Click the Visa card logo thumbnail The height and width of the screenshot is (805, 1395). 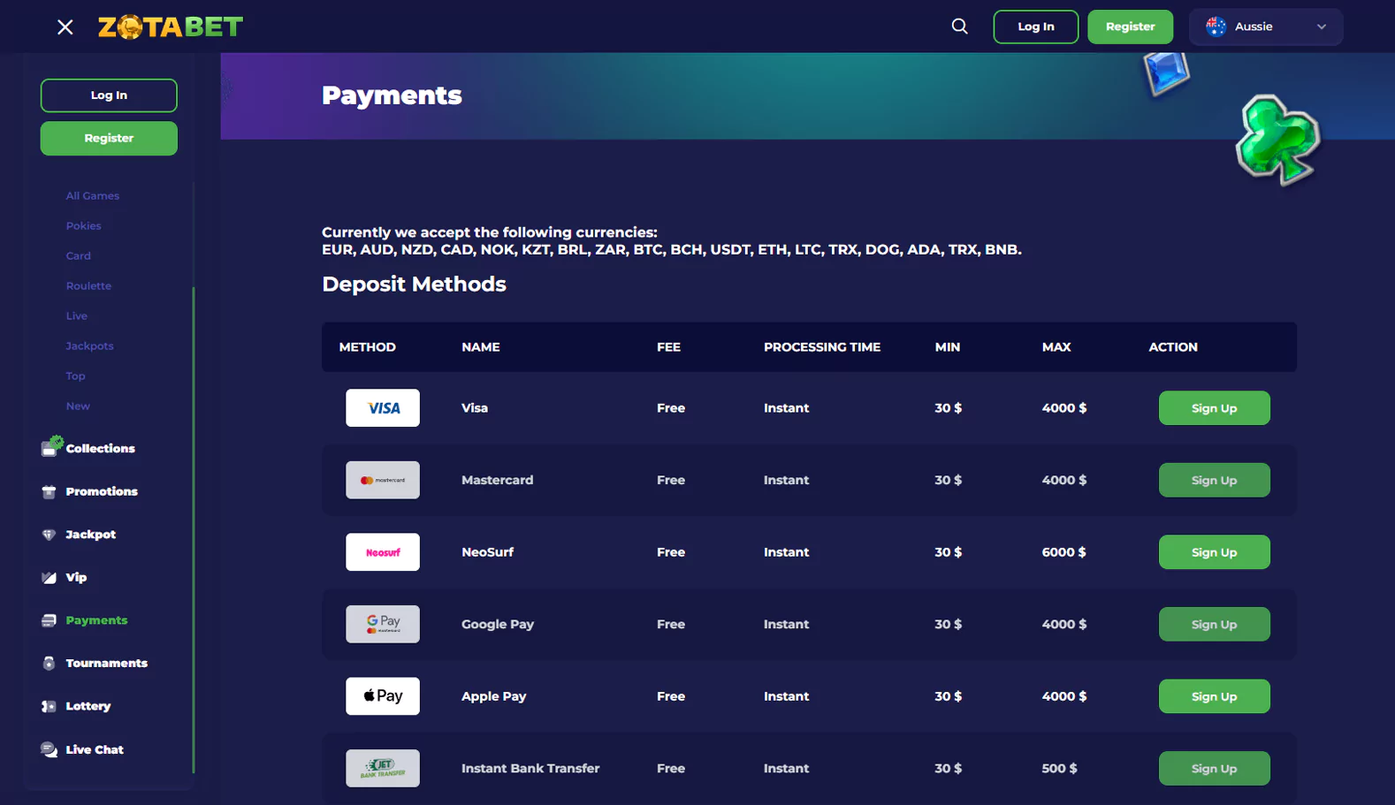tap(383, 408)
